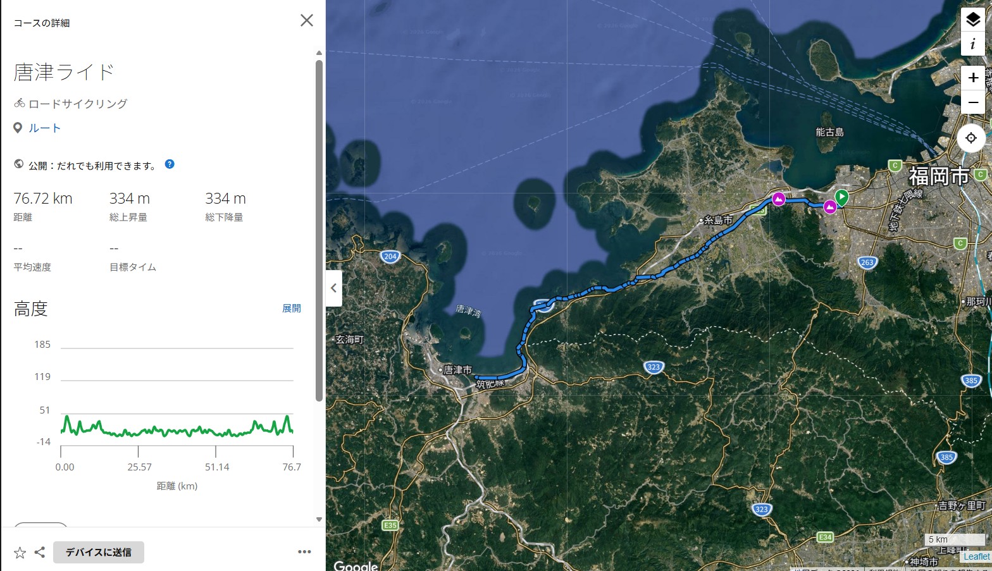Close the course details panel
Screen dimensions: 992x571
pyautogui.click(x=307, y=20)
